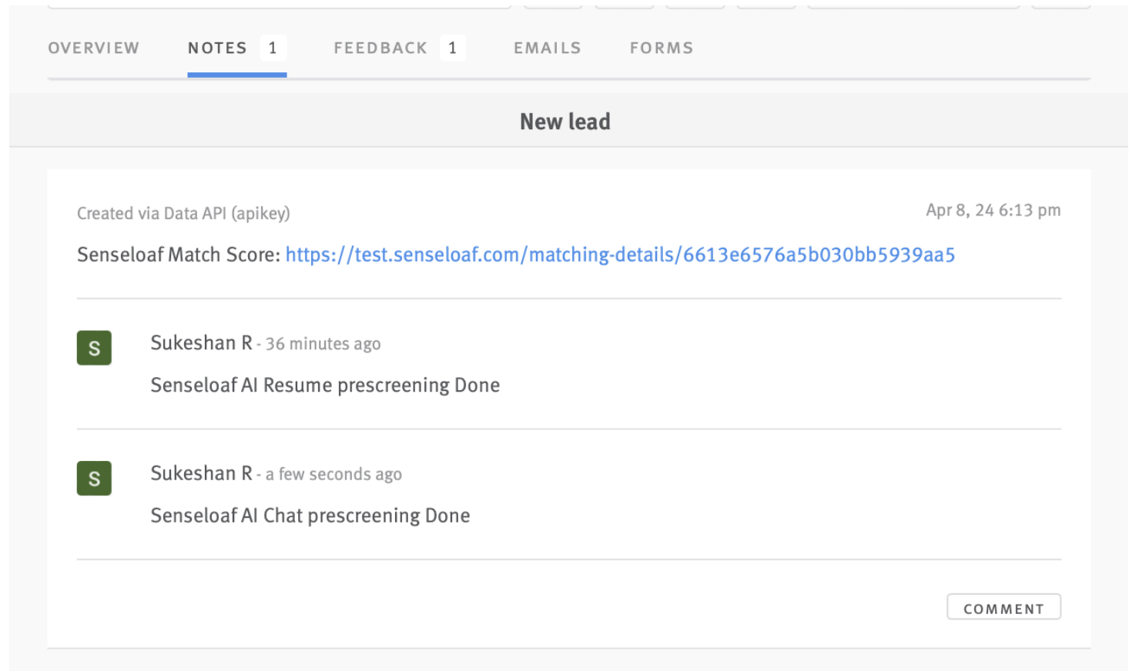Click the "a few seconds ago" timestamp
The height and width of the screenshot is (671, 1129).
pyautogui.click(x=333, y=474)
